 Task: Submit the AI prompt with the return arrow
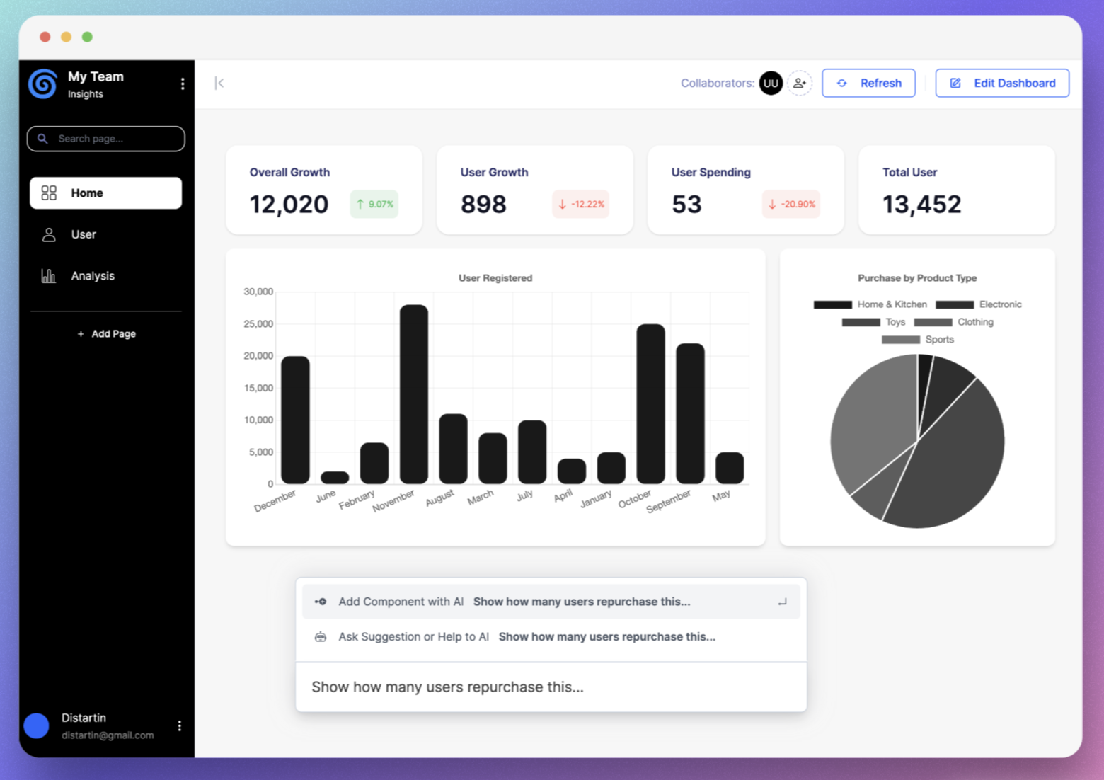coord(783,601)
